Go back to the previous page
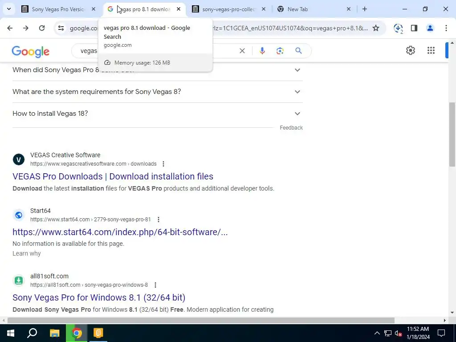The height and width of the screenshot is (342, 456). click(x=10, y=28)
